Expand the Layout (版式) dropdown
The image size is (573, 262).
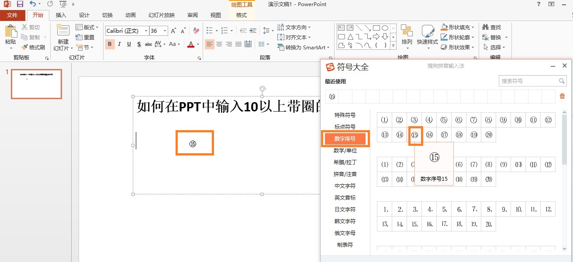tap(87, 27)
